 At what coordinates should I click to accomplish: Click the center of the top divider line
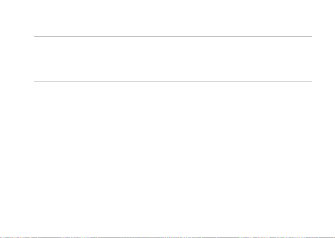pos(173,37)
